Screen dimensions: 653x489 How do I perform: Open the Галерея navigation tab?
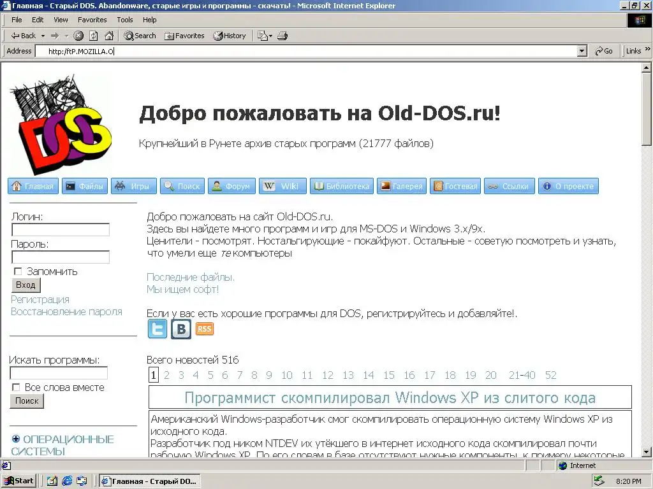(x=402, y=186)
